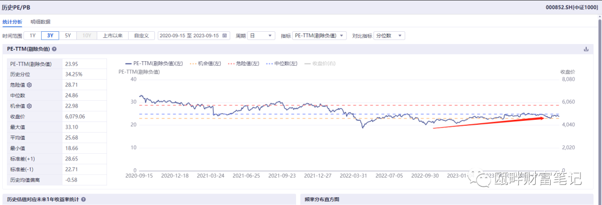Viewport: 602px width, 205px height.
Task: Click the 机会值 value 22.98
Action: click(x=72, y=106)
